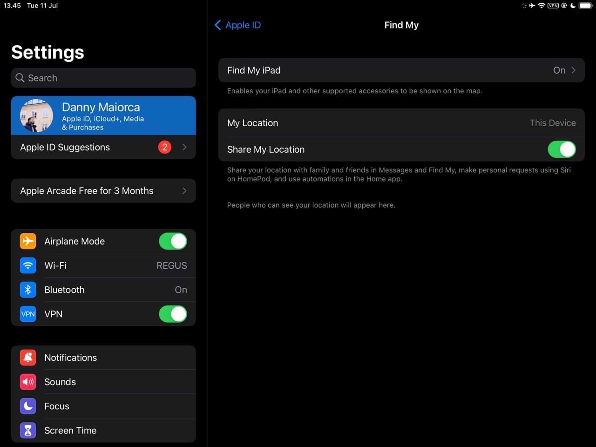Viewport: 596px width, 447px height.
Task: Open Notifications settings row
Action: point(103,358)
